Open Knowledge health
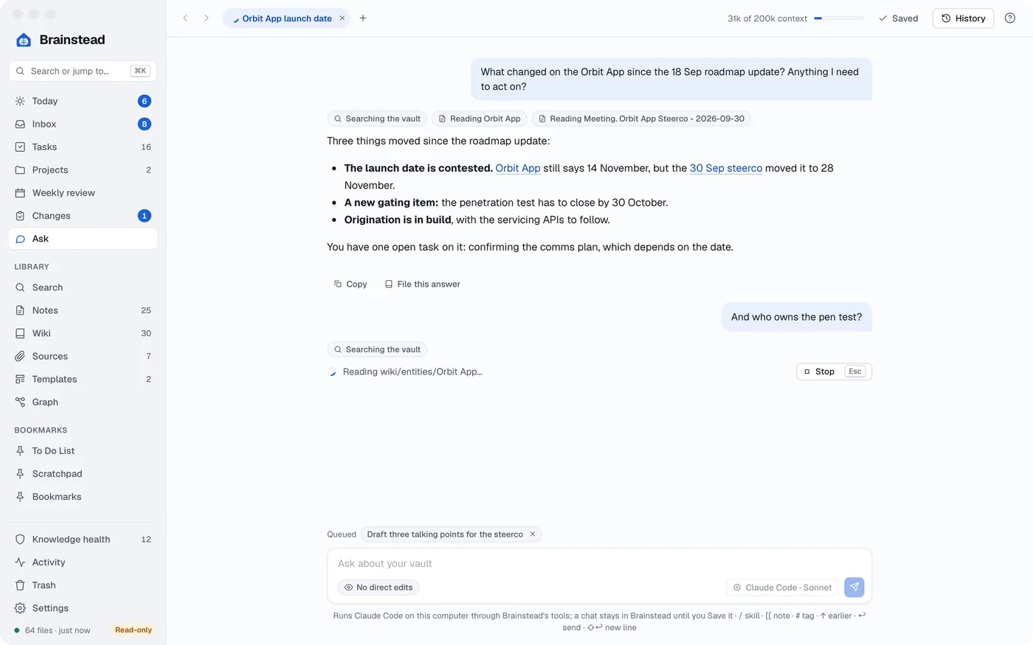Viewport: 1033px width, 645px height. (83, 539)
